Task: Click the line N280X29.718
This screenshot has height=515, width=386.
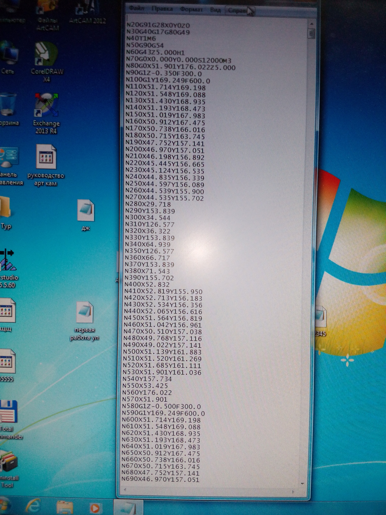Action: click(148, 204)
